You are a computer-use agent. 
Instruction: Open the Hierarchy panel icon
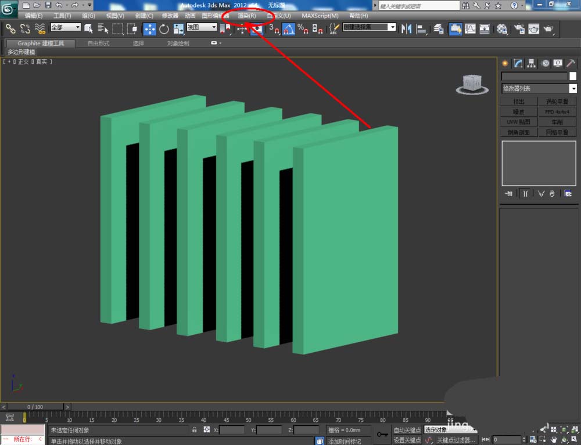coord(531,63)
